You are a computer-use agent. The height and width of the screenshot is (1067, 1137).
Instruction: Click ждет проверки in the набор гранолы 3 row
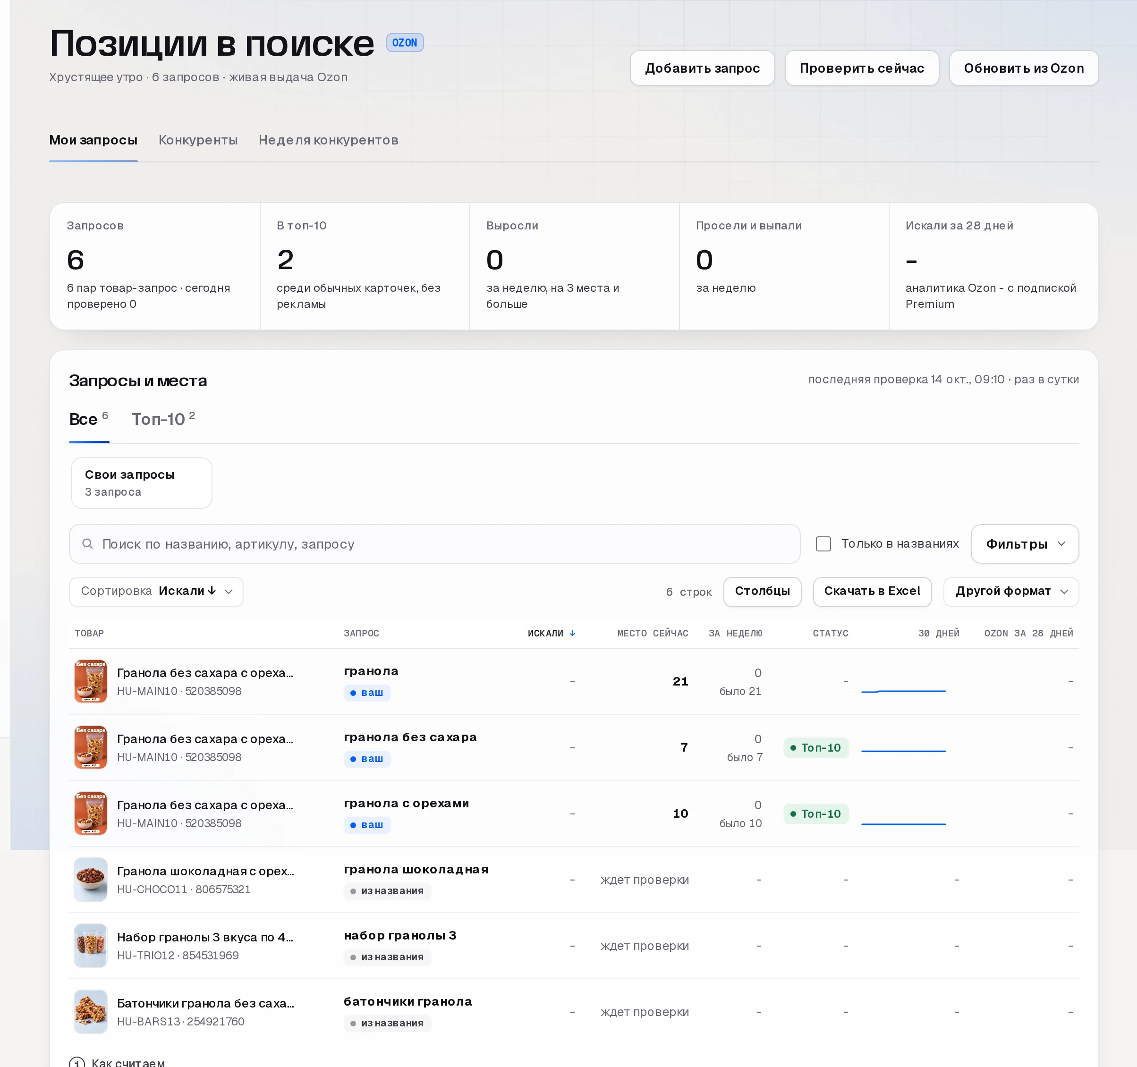(x=645, y=945)
